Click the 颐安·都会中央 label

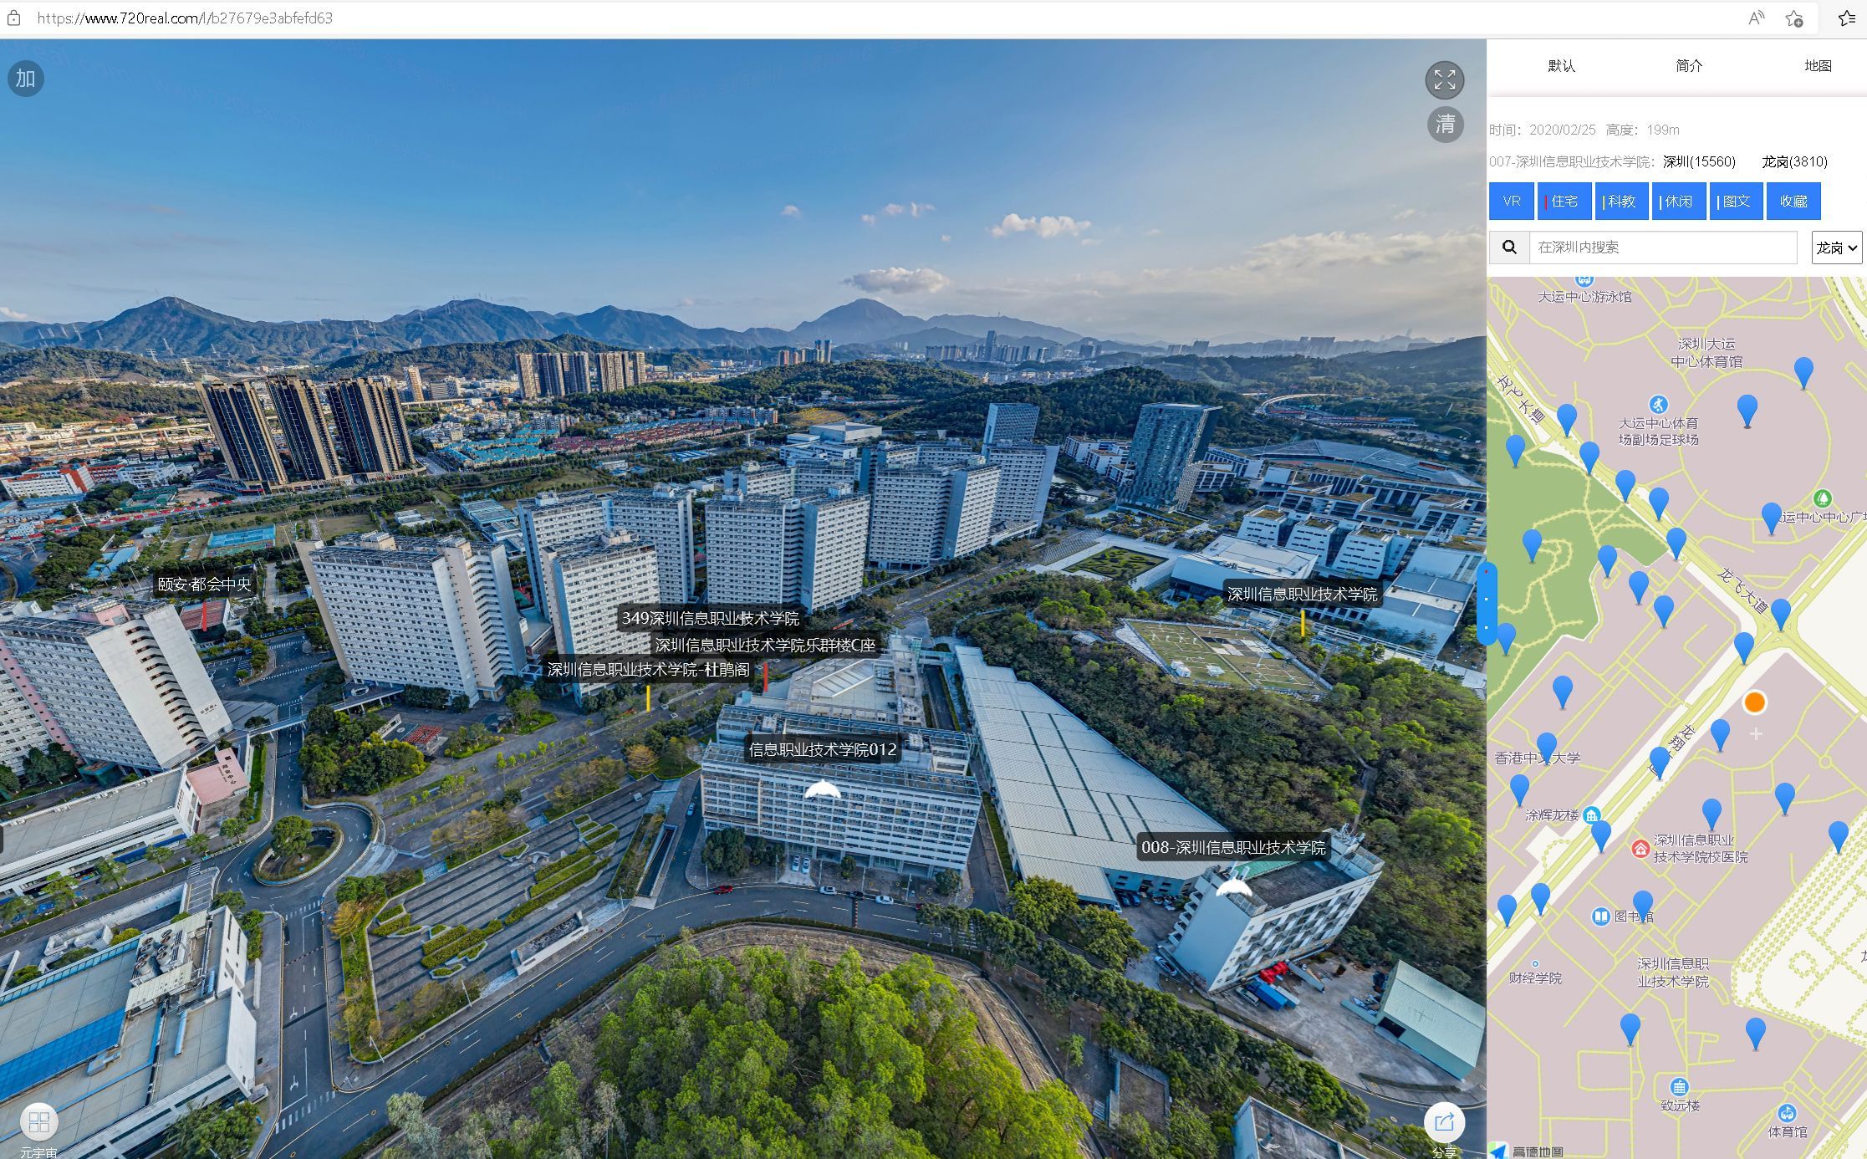[204, 585]
